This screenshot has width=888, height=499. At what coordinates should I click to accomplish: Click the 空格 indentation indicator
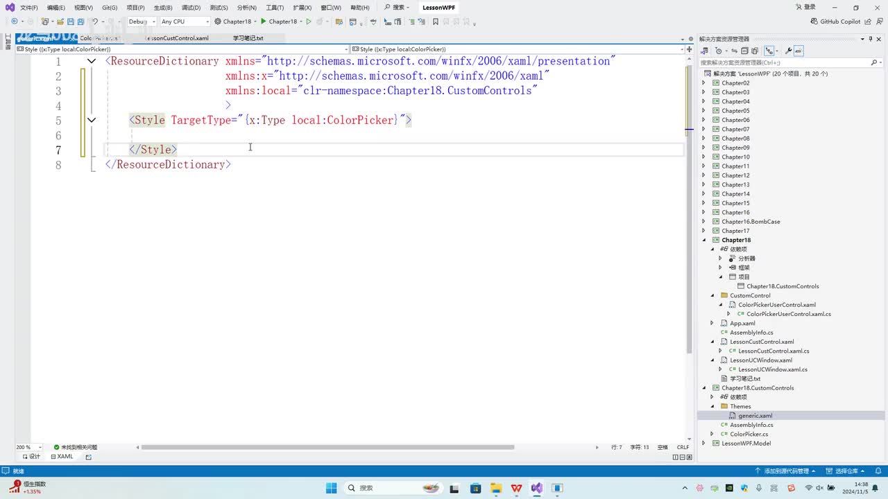[663, 447]
